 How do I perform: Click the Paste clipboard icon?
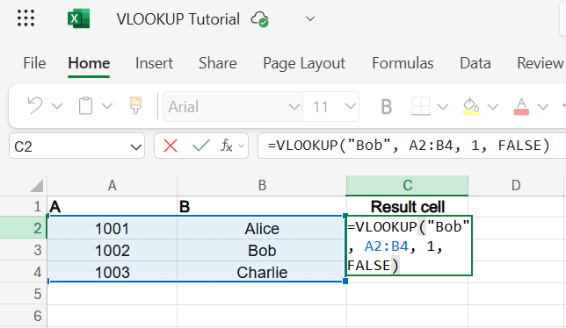(x=85, y=106)
